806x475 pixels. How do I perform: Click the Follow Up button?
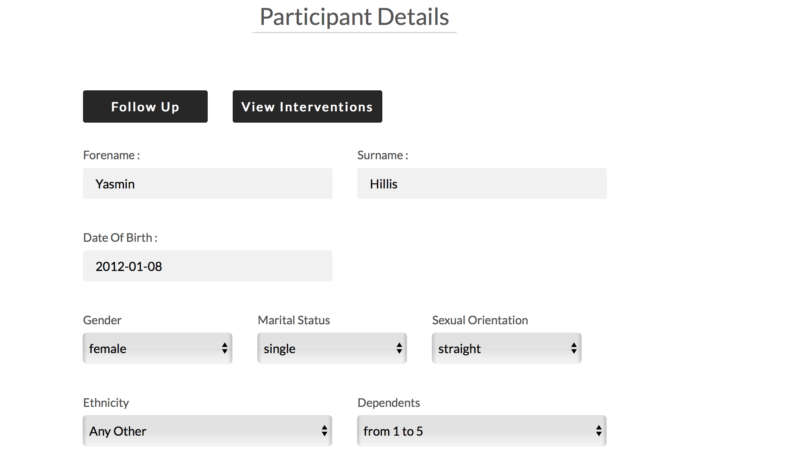click(145, 107)
